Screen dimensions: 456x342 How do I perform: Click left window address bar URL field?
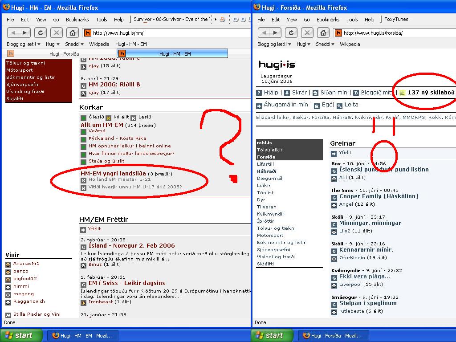[171, 33]
